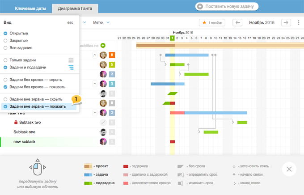Collapse the task row with badge 8
Screen dimensions: 304x195
click(x=94, y=55)
